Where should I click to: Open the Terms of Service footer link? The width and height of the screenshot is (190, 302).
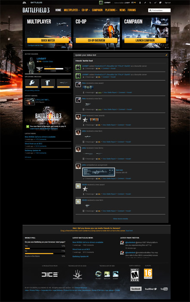pyautogui.click(x=97, y=290)
